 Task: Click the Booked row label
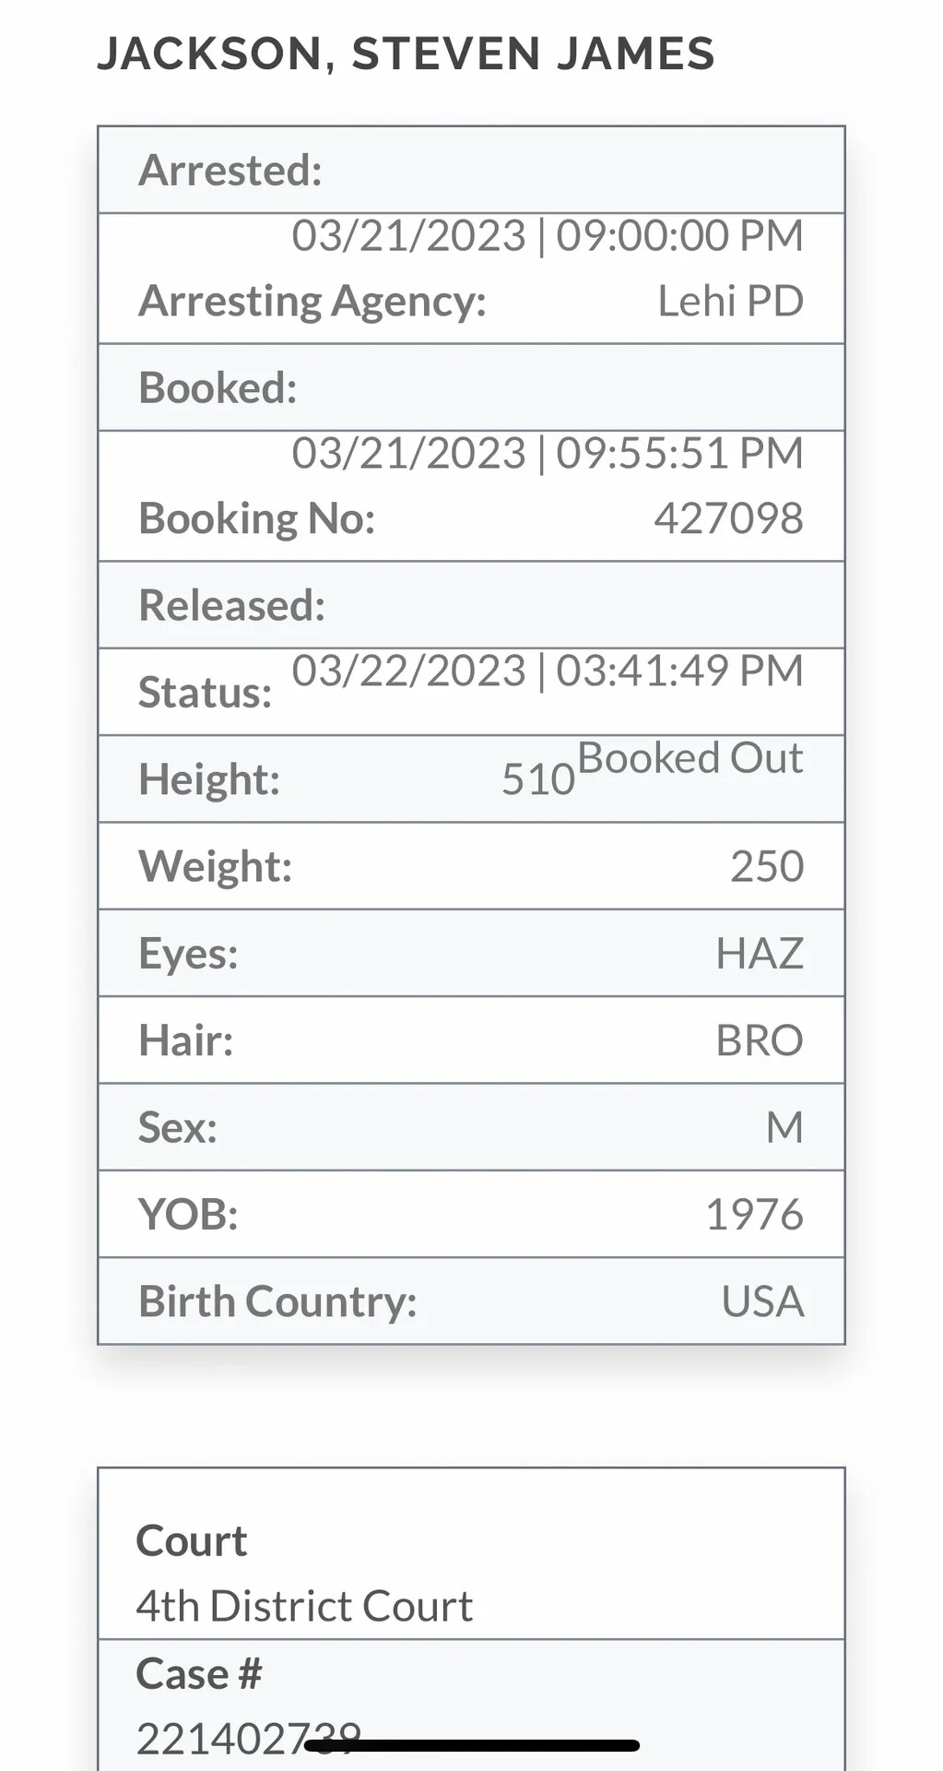tap(218, 387)
